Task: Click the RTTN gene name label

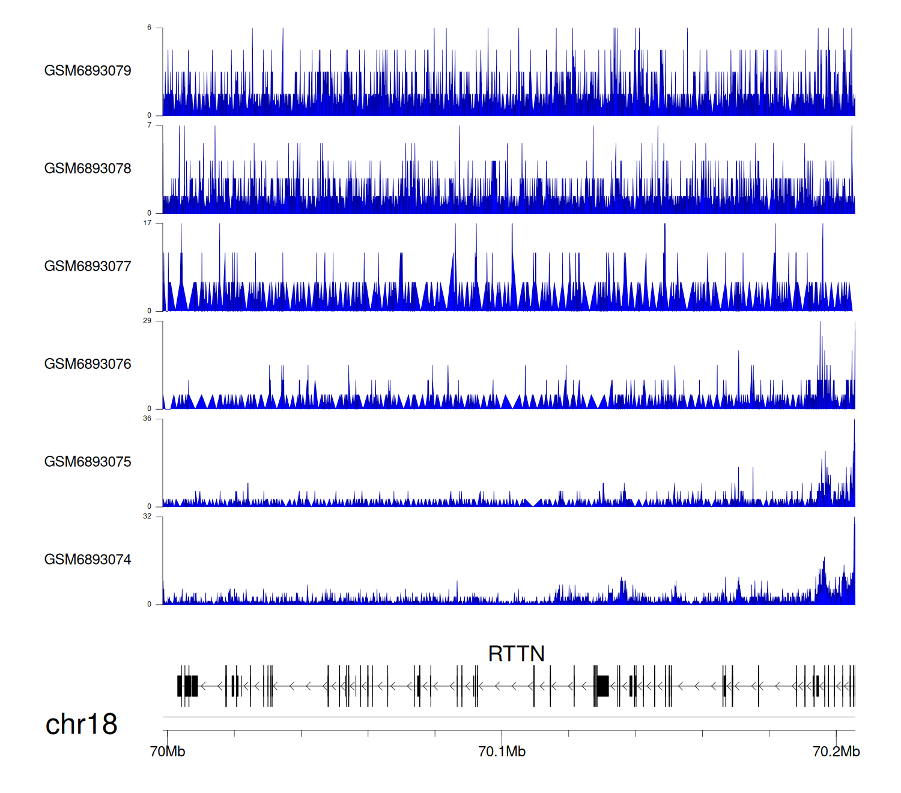Action: click(516, 654)
